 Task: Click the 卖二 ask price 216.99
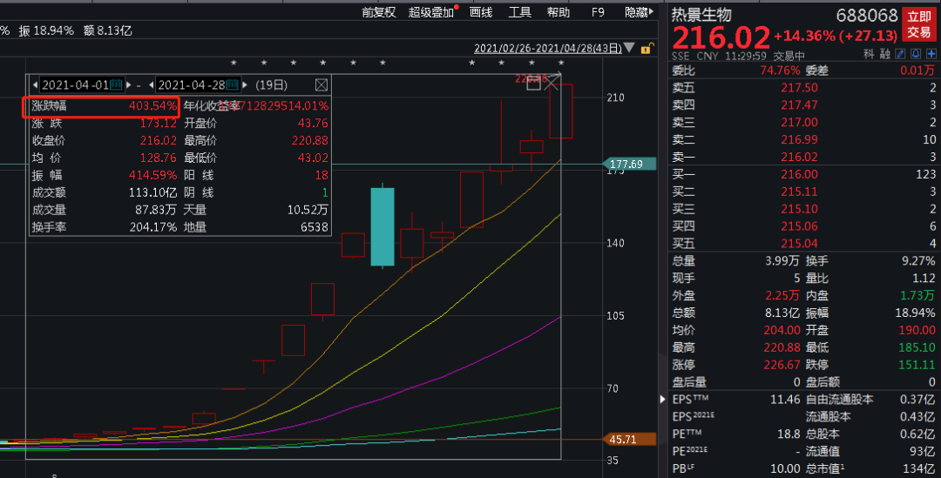pos(799,139)
